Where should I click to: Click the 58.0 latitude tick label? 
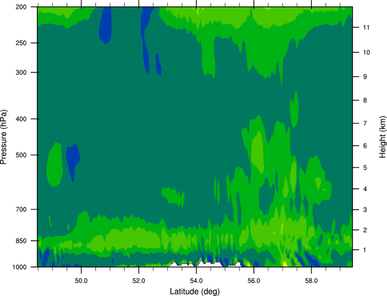[311, 281]
